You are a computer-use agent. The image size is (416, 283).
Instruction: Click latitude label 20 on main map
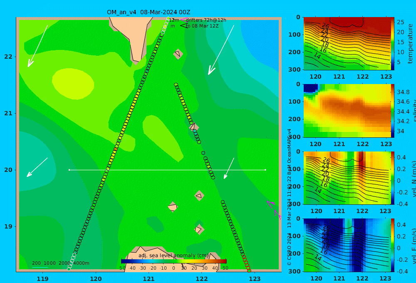(x=8, y=170)
